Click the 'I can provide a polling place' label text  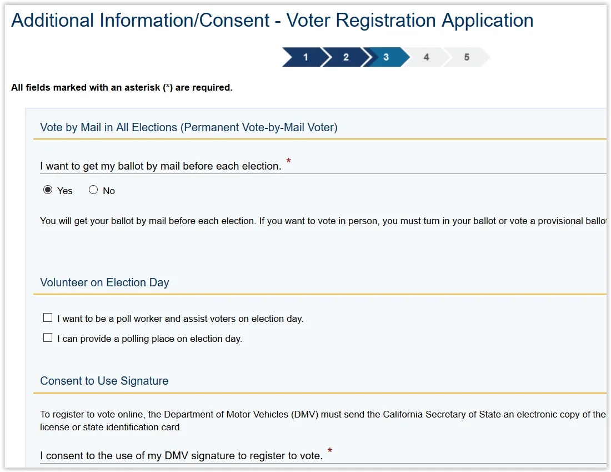pyautogui.click(x=149, y=339)
